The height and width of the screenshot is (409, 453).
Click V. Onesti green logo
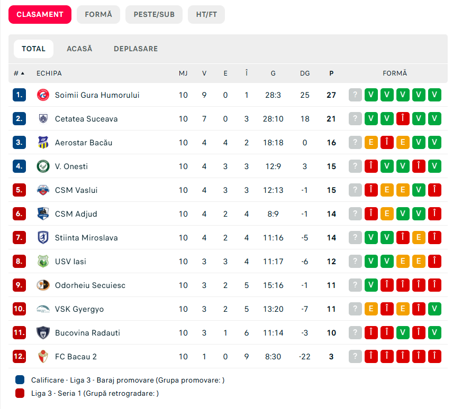[x=43, y=166]
